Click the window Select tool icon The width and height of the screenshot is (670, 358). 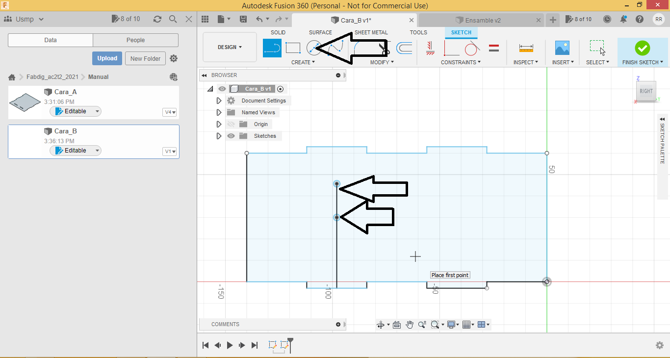click(x=597, y=48)
